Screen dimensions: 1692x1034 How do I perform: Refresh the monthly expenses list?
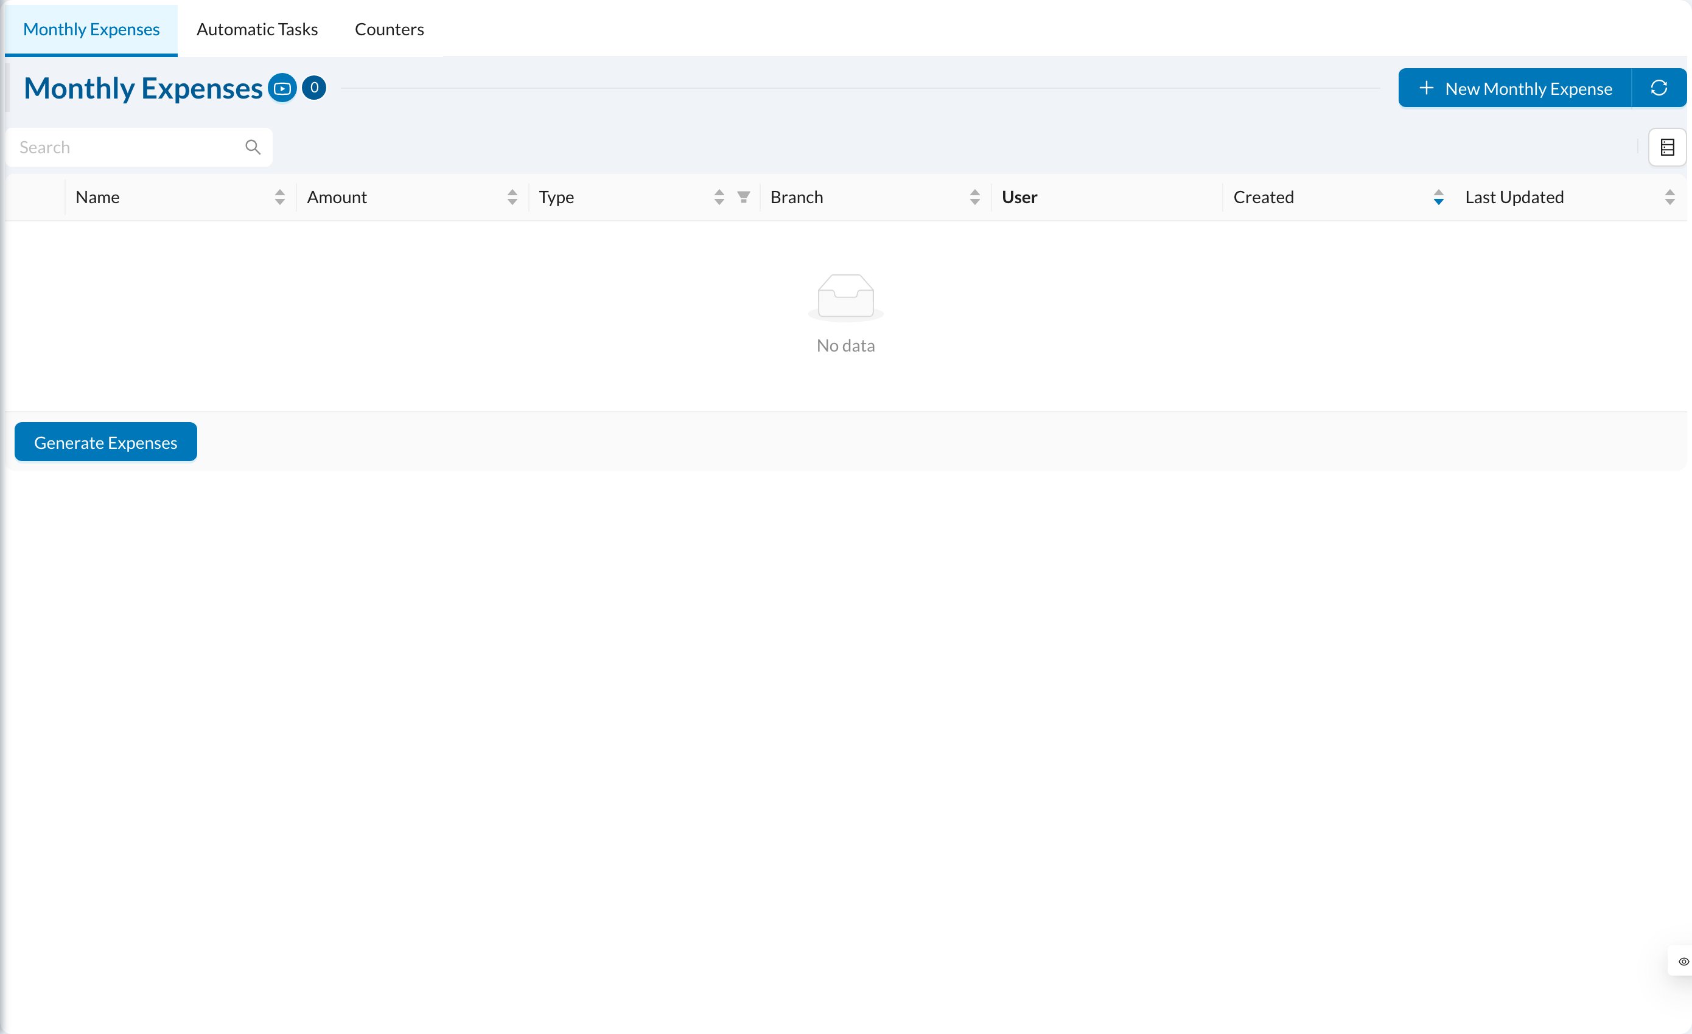(1659, 88)
